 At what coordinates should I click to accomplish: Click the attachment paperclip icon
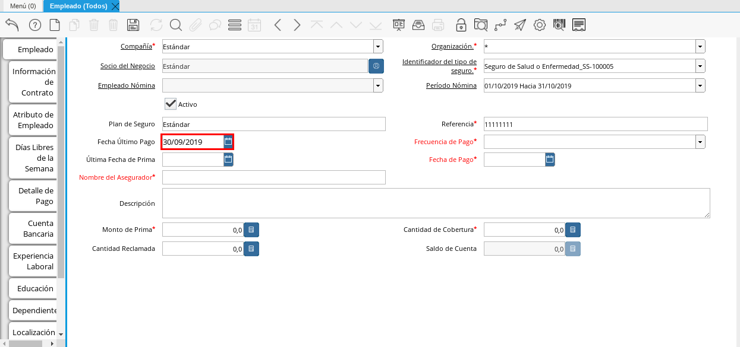(x=195, y=25)
